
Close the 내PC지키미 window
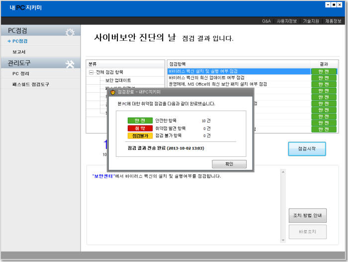(340, 5)
